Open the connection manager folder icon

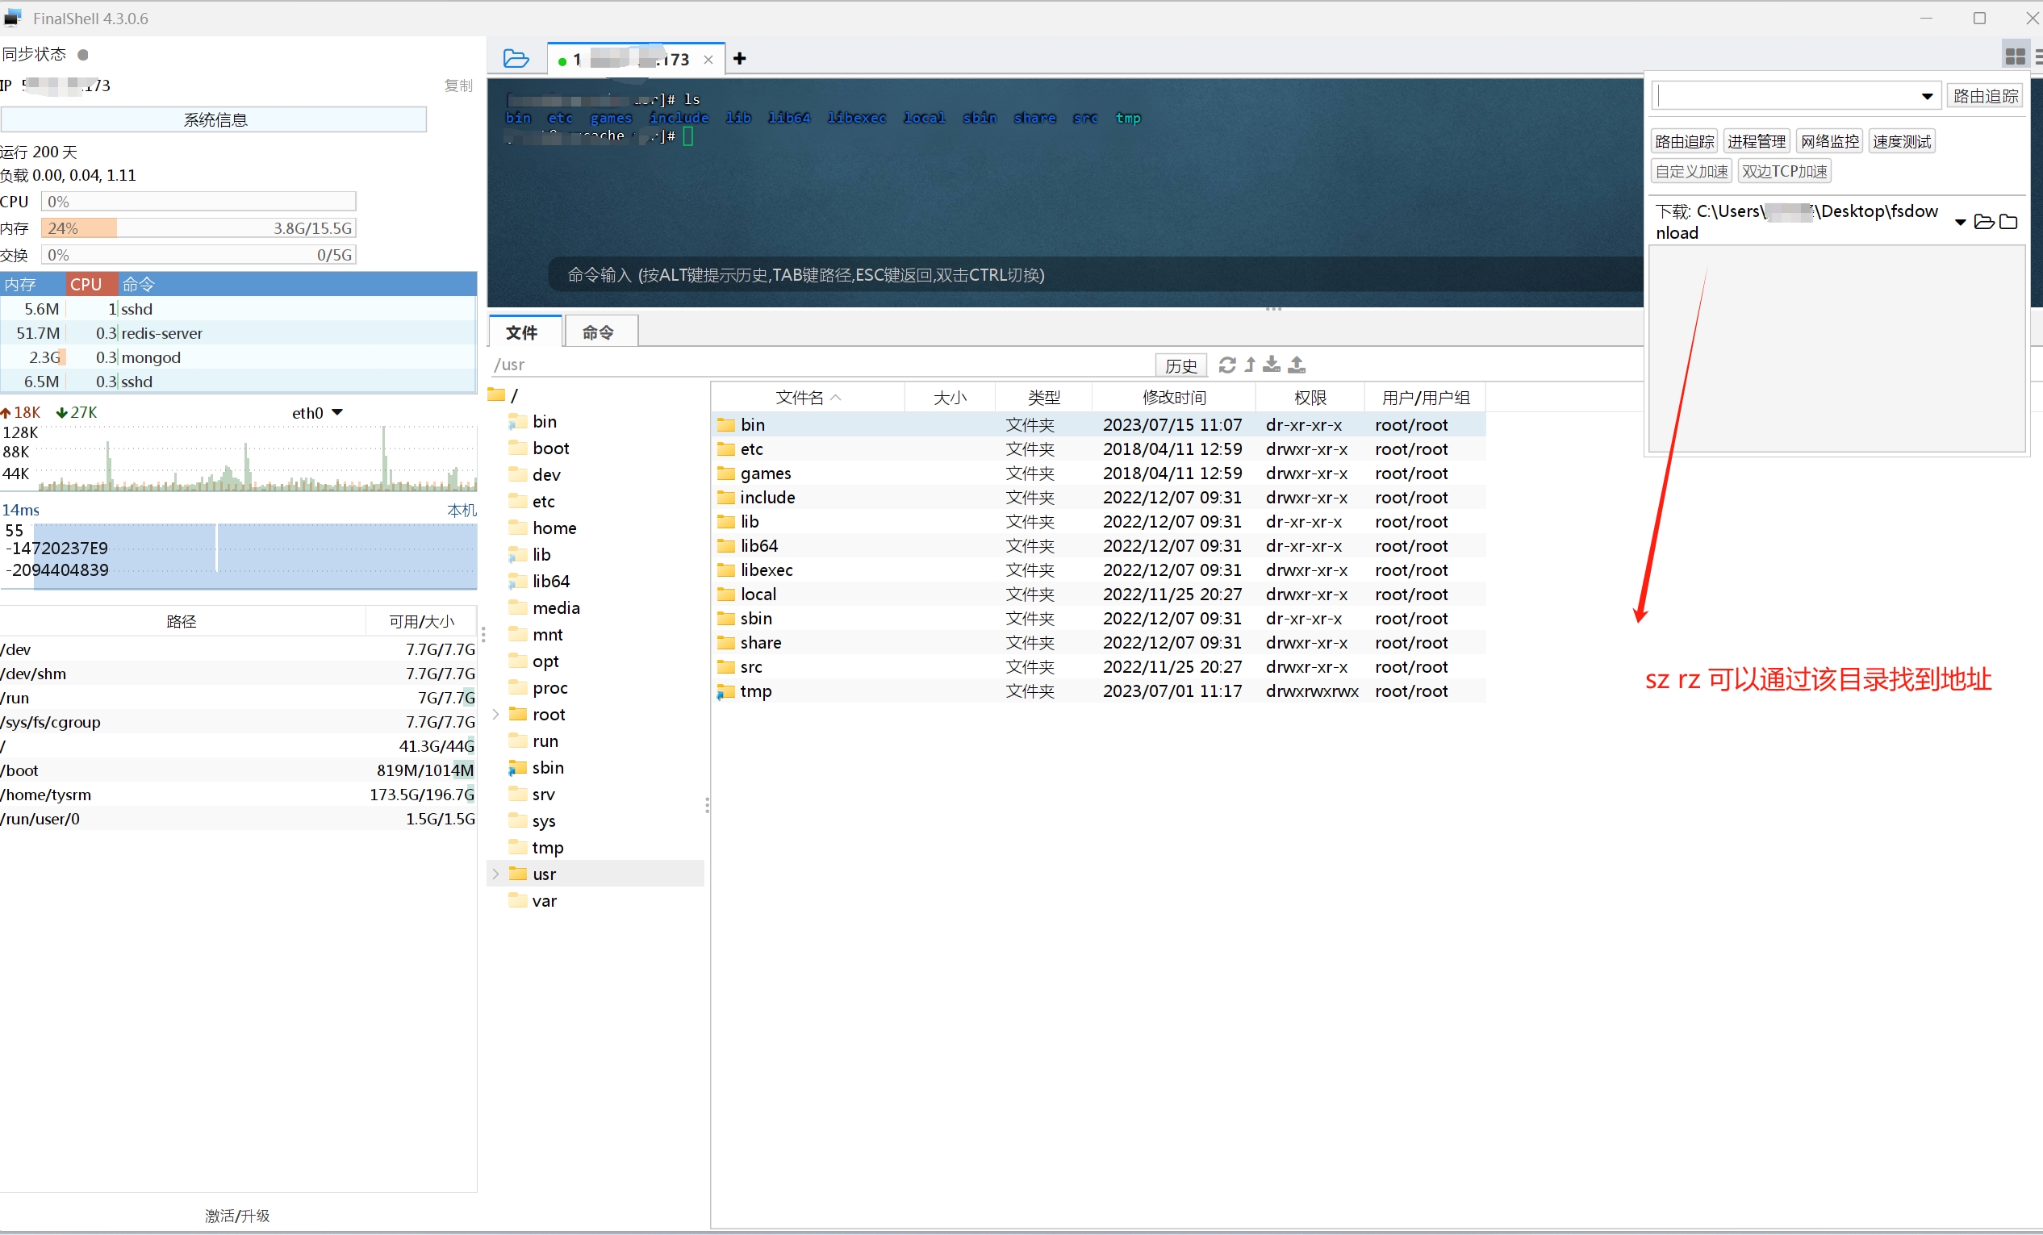(516, 59)
